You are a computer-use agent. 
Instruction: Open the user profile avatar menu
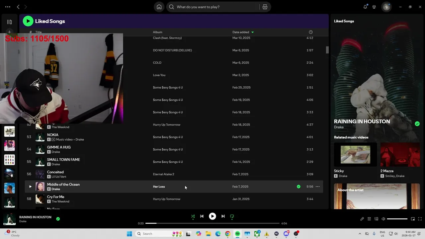point(386,7)
